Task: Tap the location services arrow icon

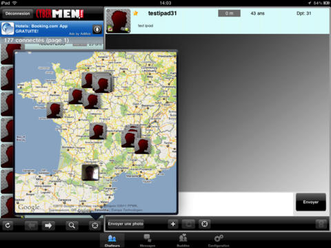Action: coord(309,3)
